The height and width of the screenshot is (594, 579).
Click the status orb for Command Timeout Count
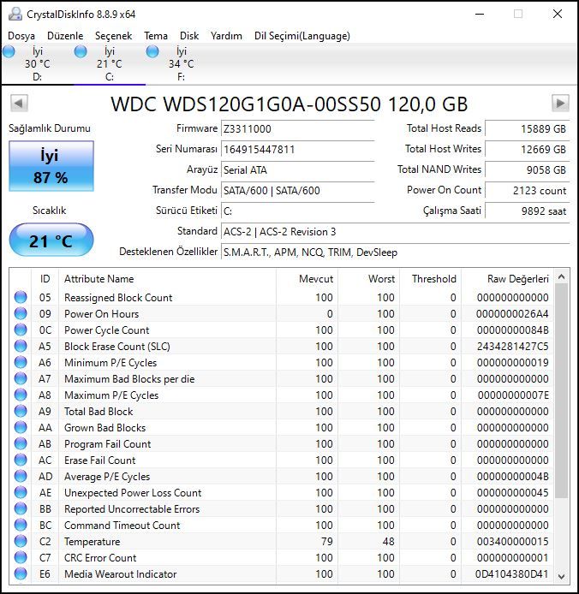(x=21, y=525)
